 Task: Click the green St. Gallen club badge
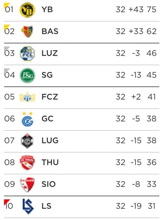point(27,75)
